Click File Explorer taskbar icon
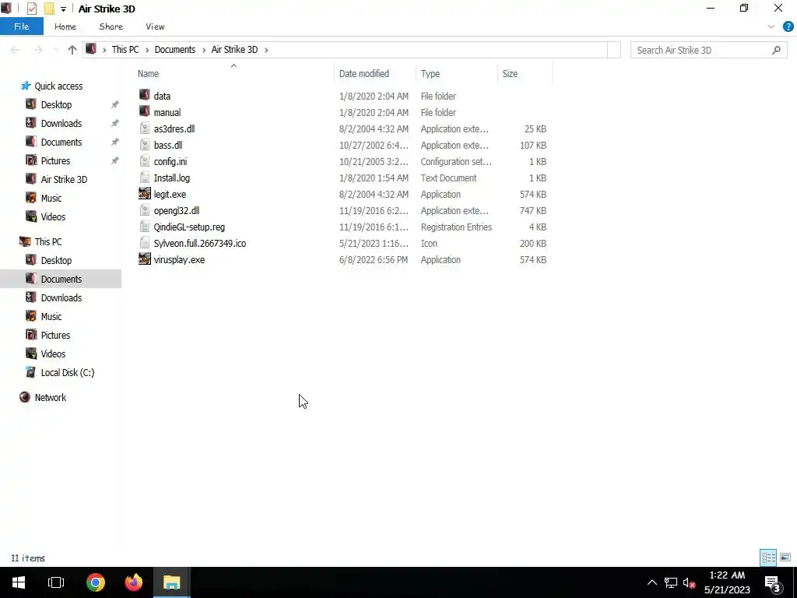 (x=172, y=582)
